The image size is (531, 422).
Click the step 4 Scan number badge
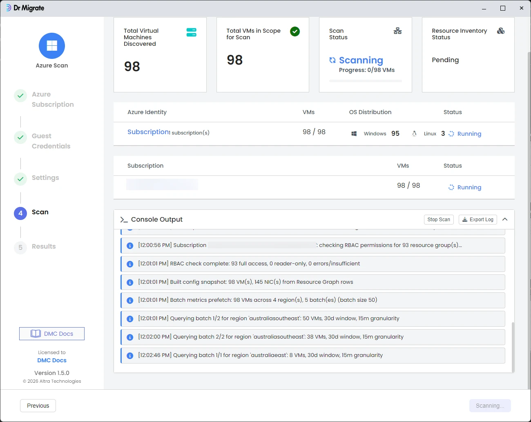(x=20, y=213)
